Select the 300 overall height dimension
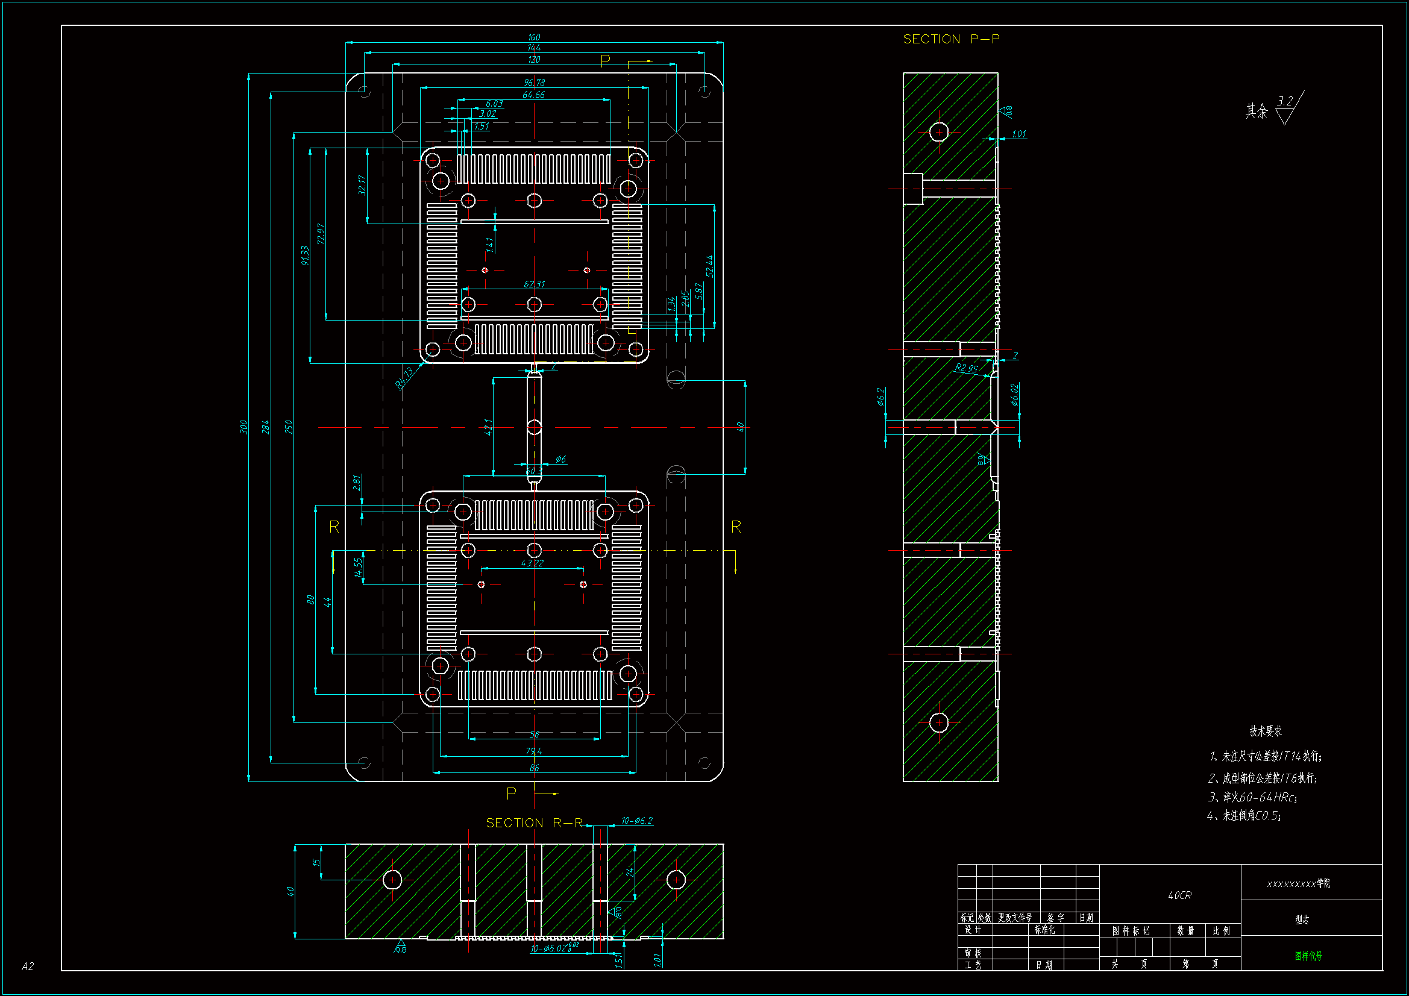 click(x=244, y=427)
